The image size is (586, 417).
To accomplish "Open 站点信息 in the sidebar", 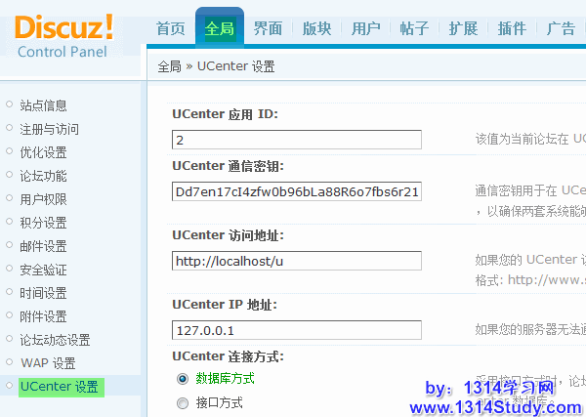I will tap(43, 105).
